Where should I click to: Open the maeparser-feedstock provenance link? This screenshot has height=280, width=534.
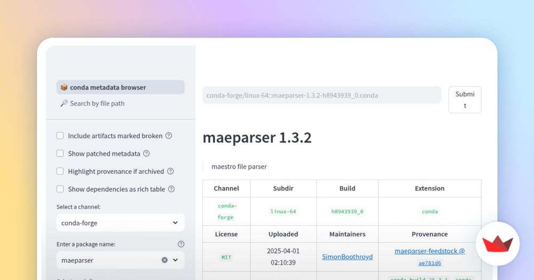coord(429,251)
